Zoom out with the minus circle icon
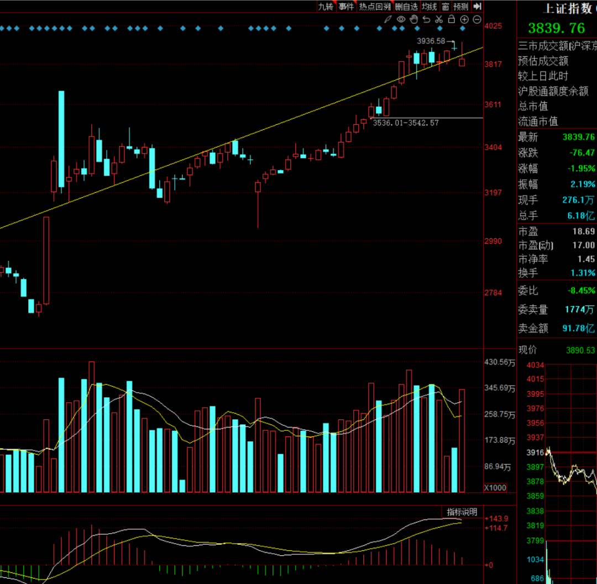Screen dimensions: 597x584 (476, 19)
